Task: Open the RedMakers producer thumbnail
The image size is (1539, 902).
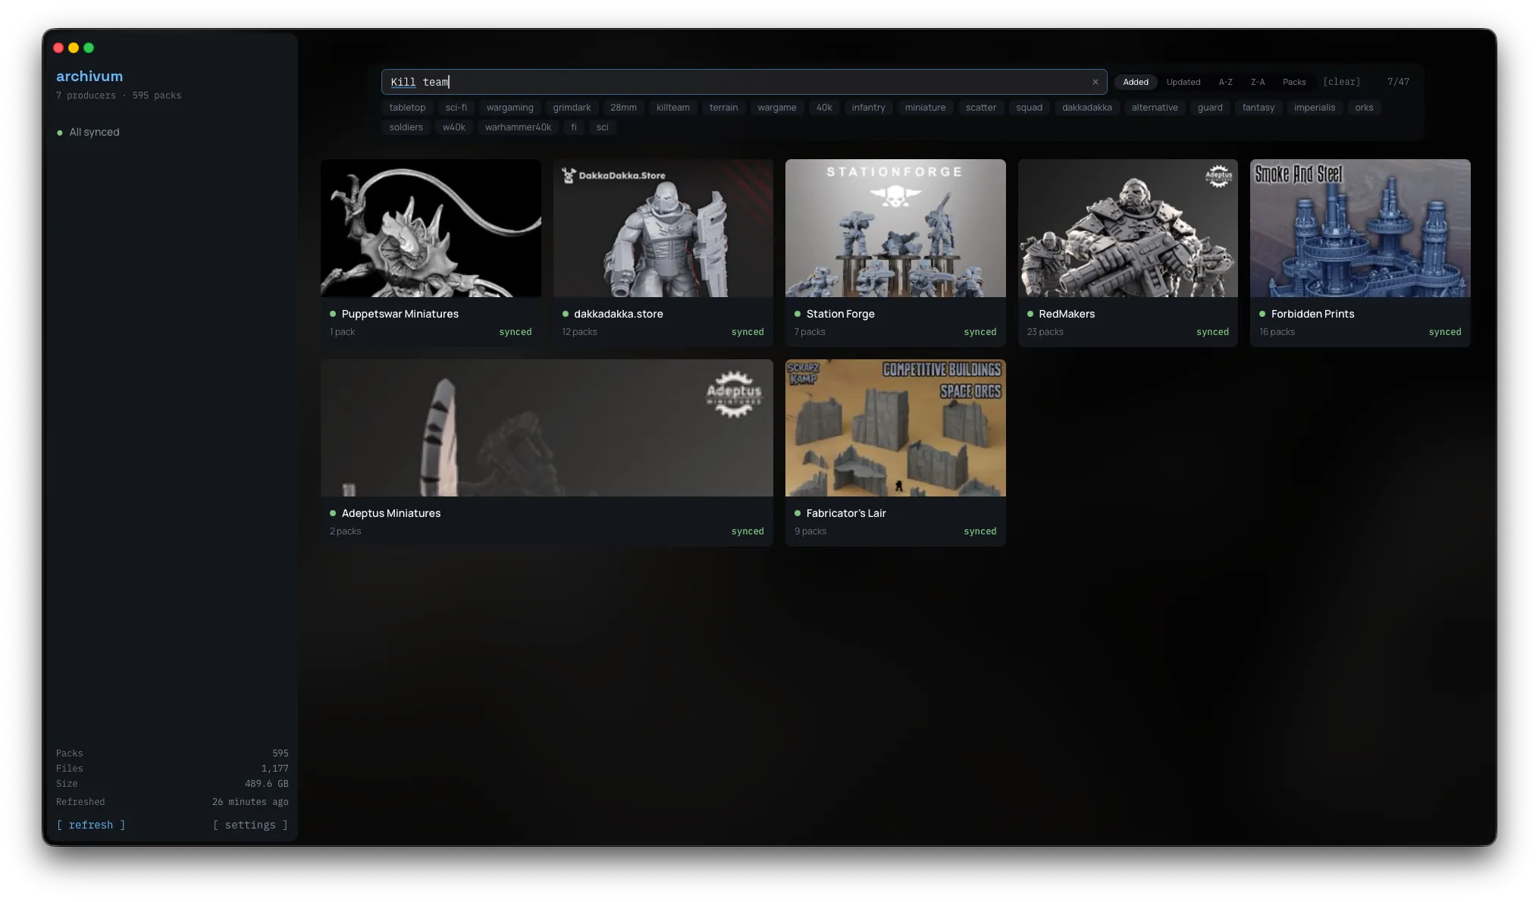Action: click(x=1127, y=228)
